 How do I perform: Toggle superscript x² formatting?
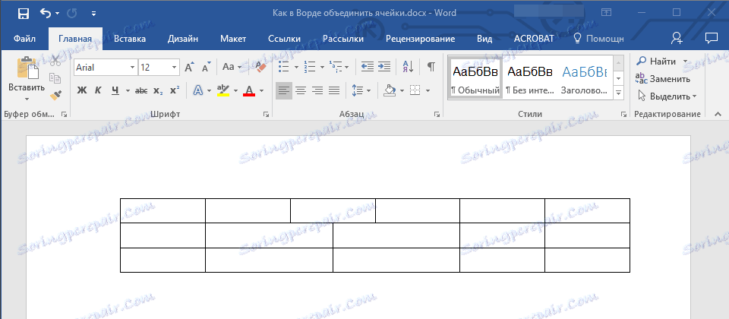175,90
